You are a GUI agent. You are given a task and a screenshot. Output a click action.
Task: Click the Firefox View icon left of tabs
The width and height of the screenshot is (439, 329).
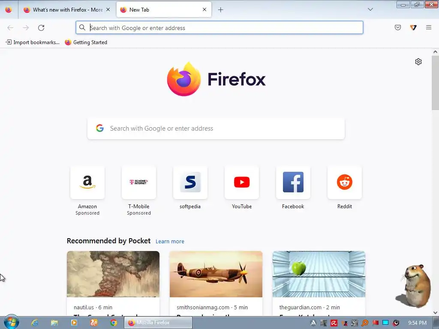(9, 10)
